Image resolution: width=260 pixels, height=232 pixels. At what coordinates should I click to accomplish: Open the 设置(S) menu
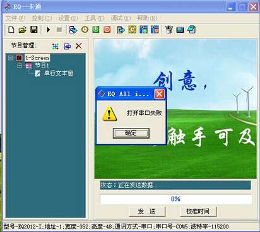[x=68, y=18]
